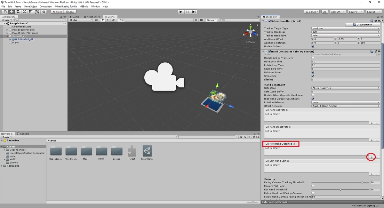Open Tracked Handness dropdown
384x208 pixels.
tap(346, 32)
